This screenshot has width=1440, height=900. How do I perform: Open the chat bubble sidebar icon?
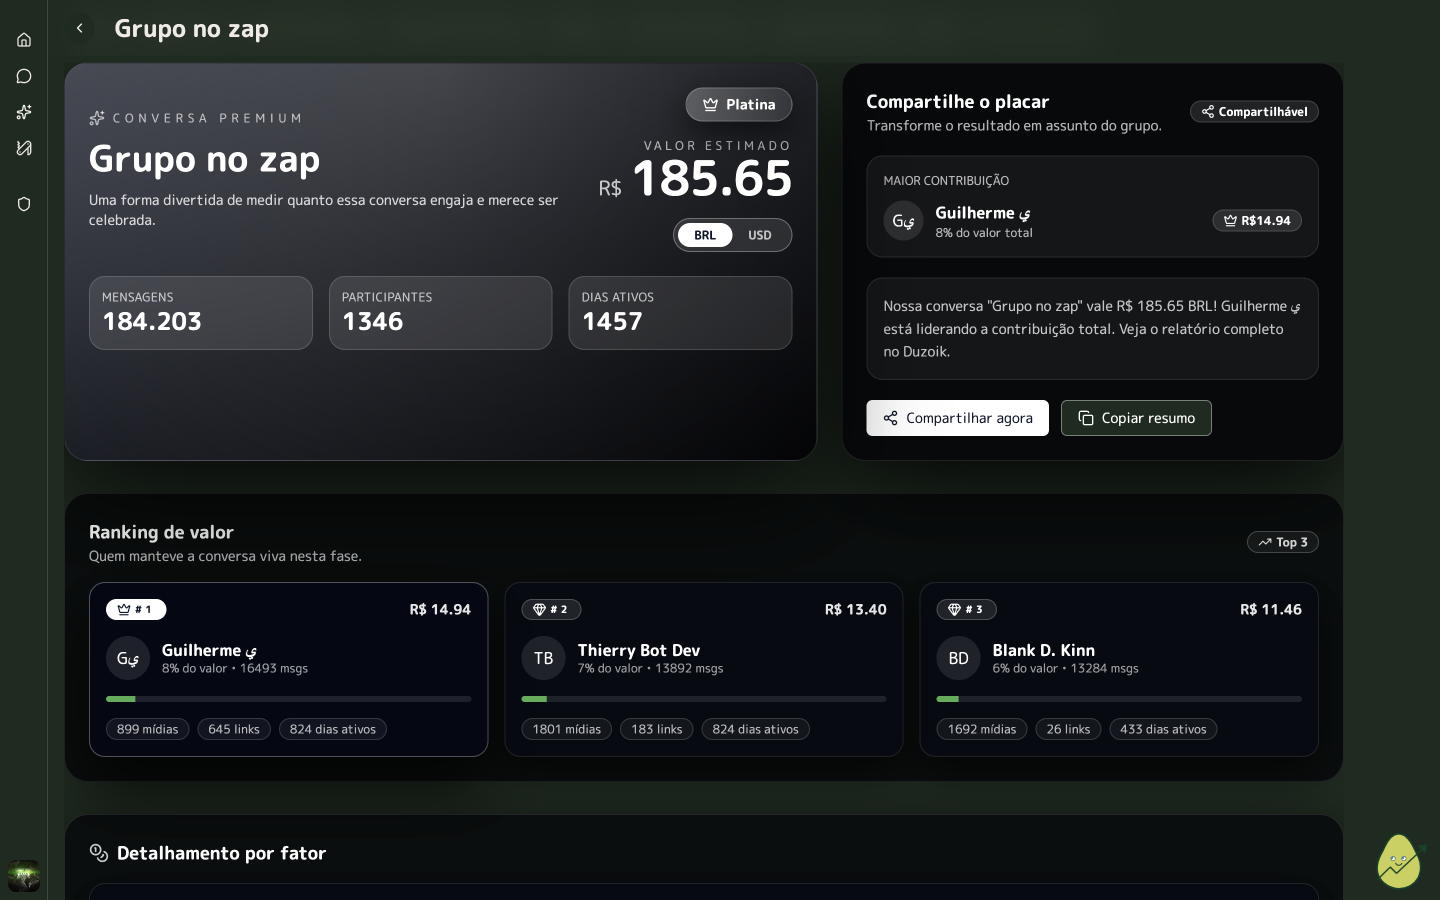click(24, 76)
